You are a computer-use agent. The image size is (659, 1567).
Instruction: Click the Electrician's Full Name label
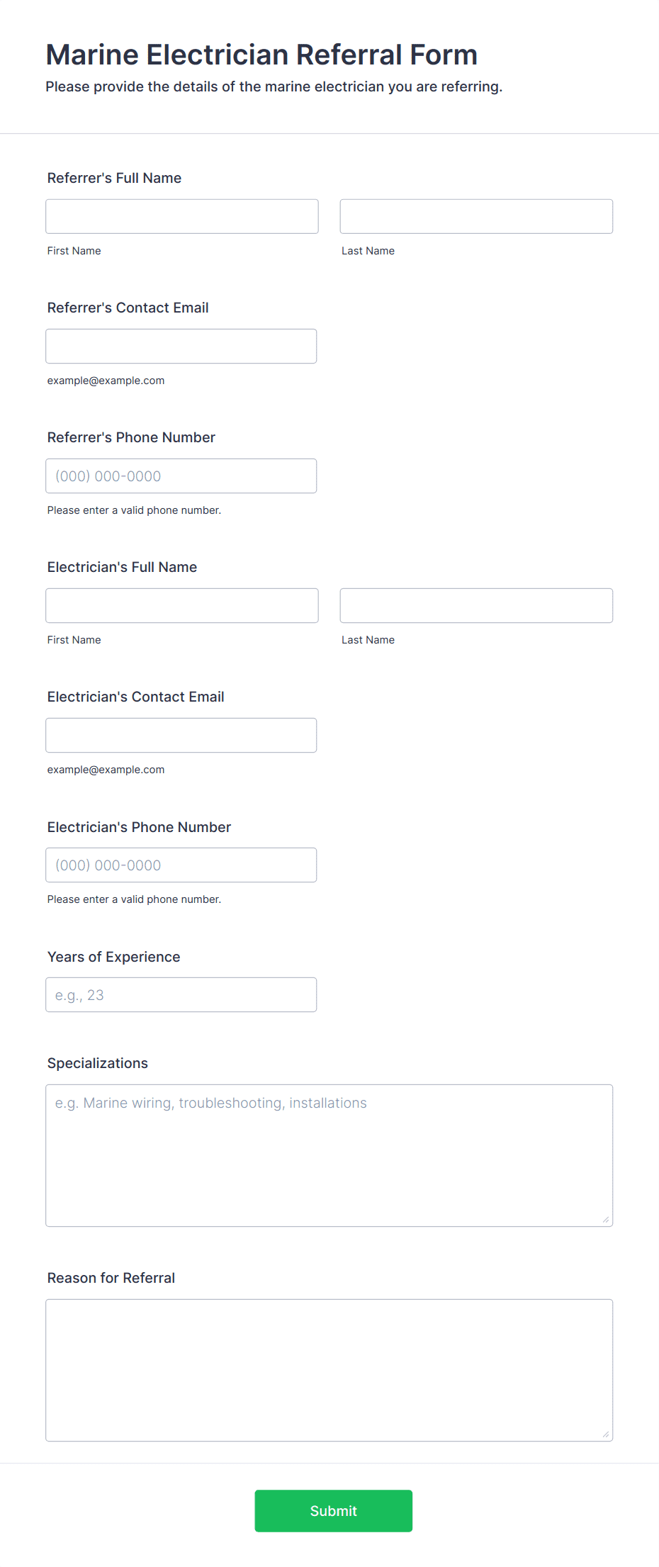[x=122, y=567]
